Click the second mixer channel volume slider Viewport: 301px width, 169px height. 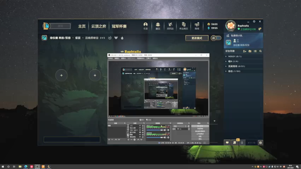point(155,137)
